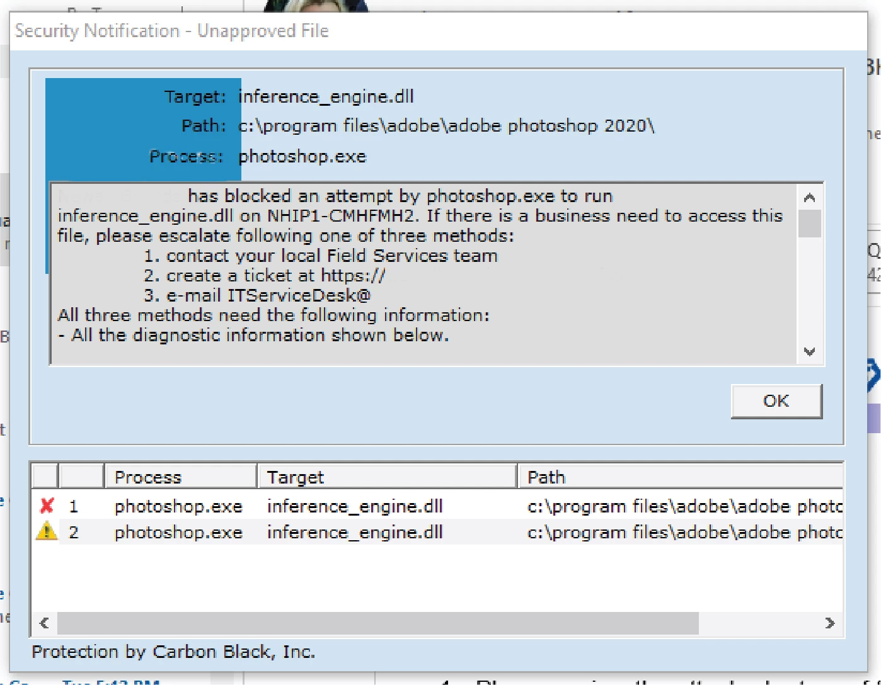Screen dimensions: 881x685
Task: Click 'create a ticket at https://' line
Action: 265,276
